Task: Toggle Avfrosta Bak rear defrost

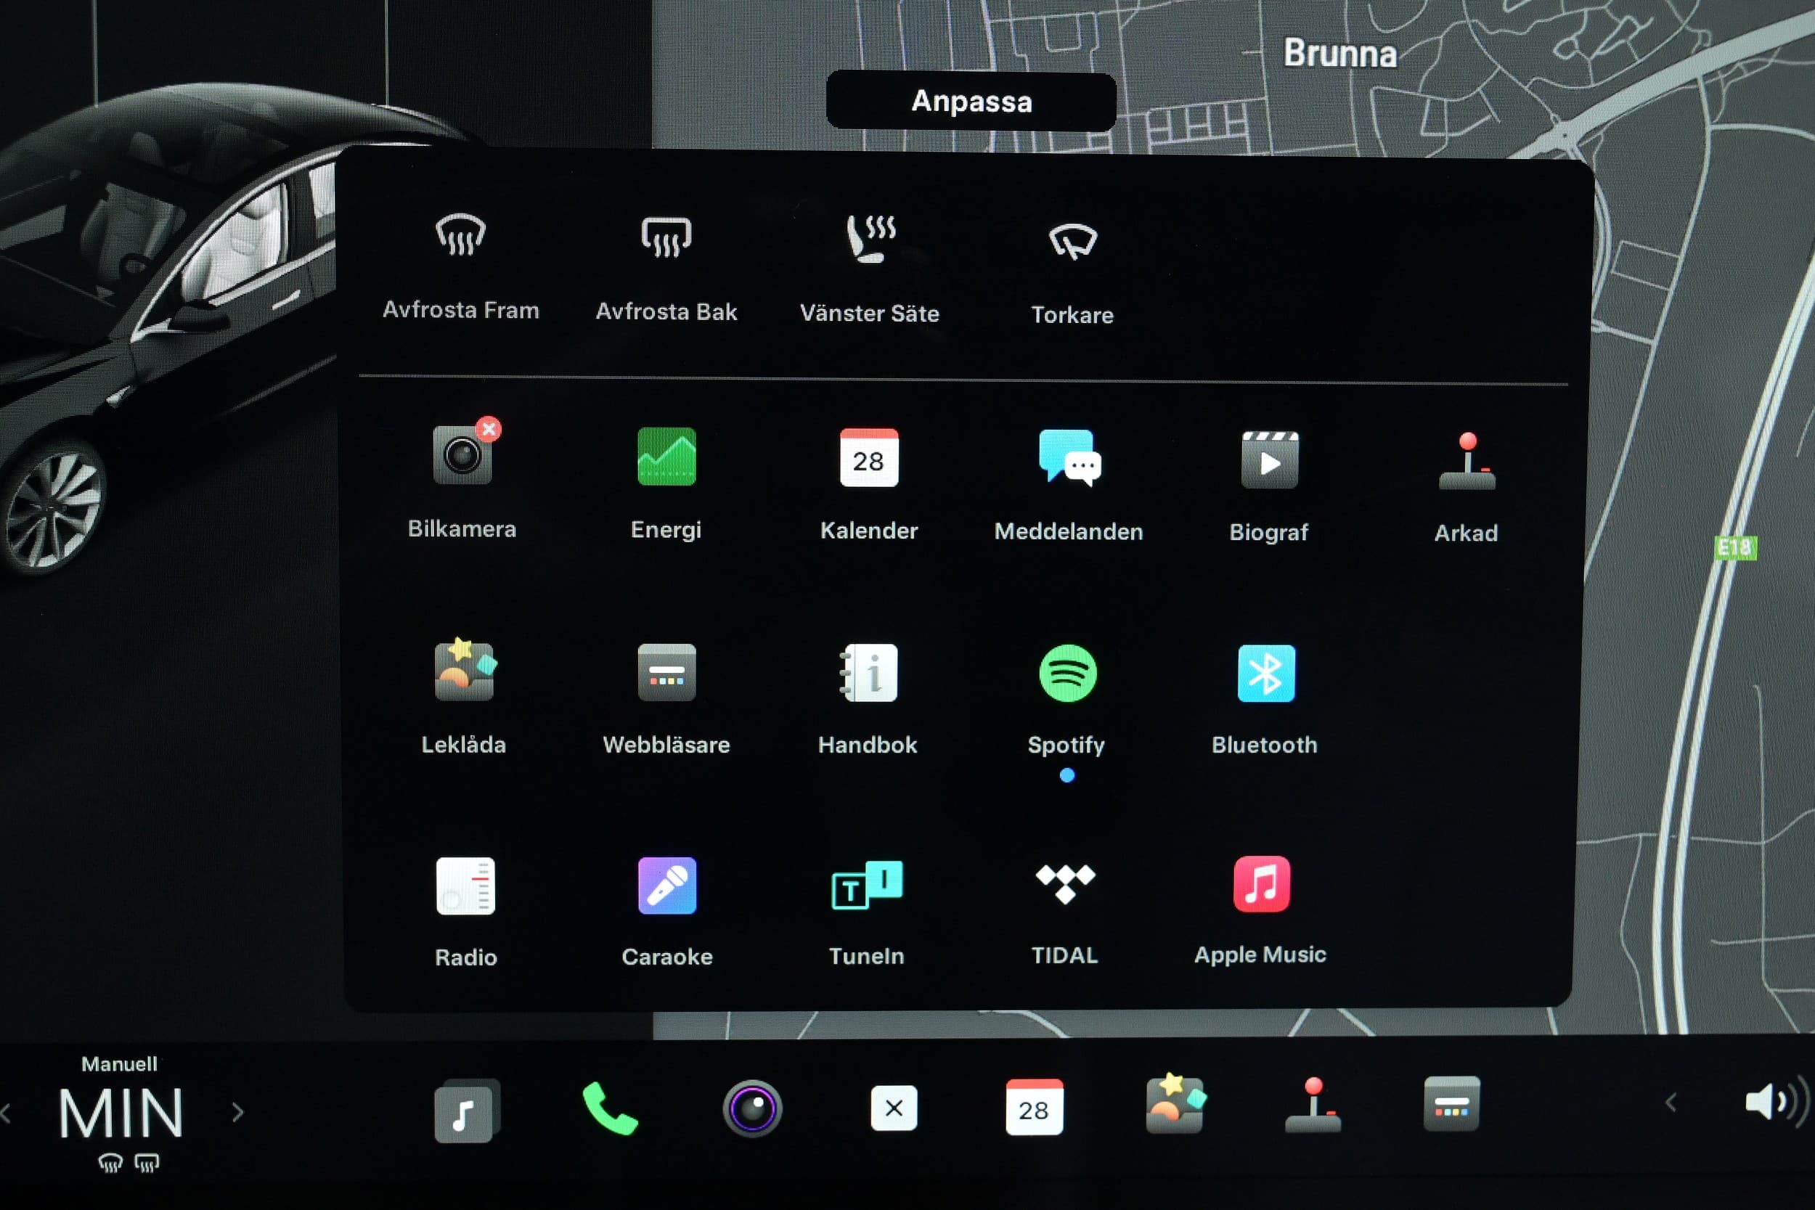Action: tap(666, 236)
